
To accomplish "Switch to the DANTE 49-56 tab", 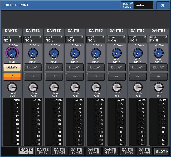I will click(128, 151).
